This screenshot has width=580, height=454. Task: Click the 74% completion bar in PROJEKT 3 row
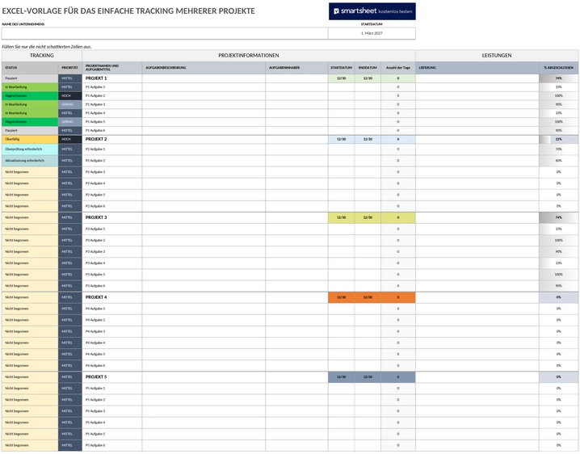(x=558, y=217)
